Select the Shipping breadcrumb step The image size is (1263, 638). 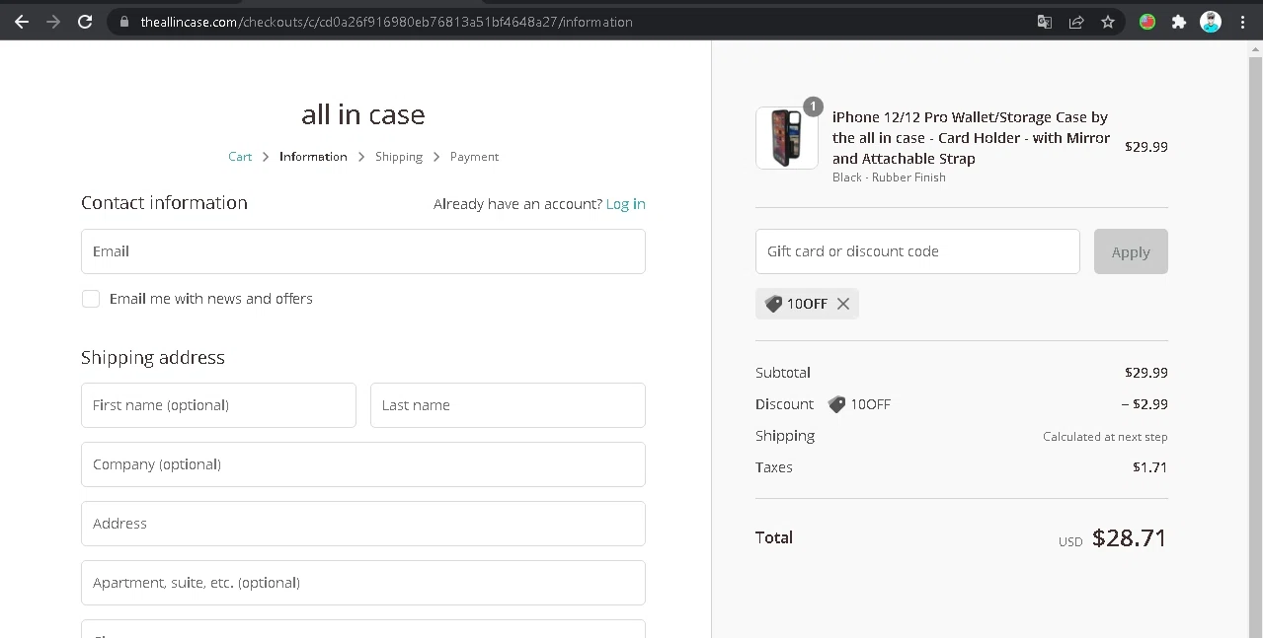(x=399, y=157)
